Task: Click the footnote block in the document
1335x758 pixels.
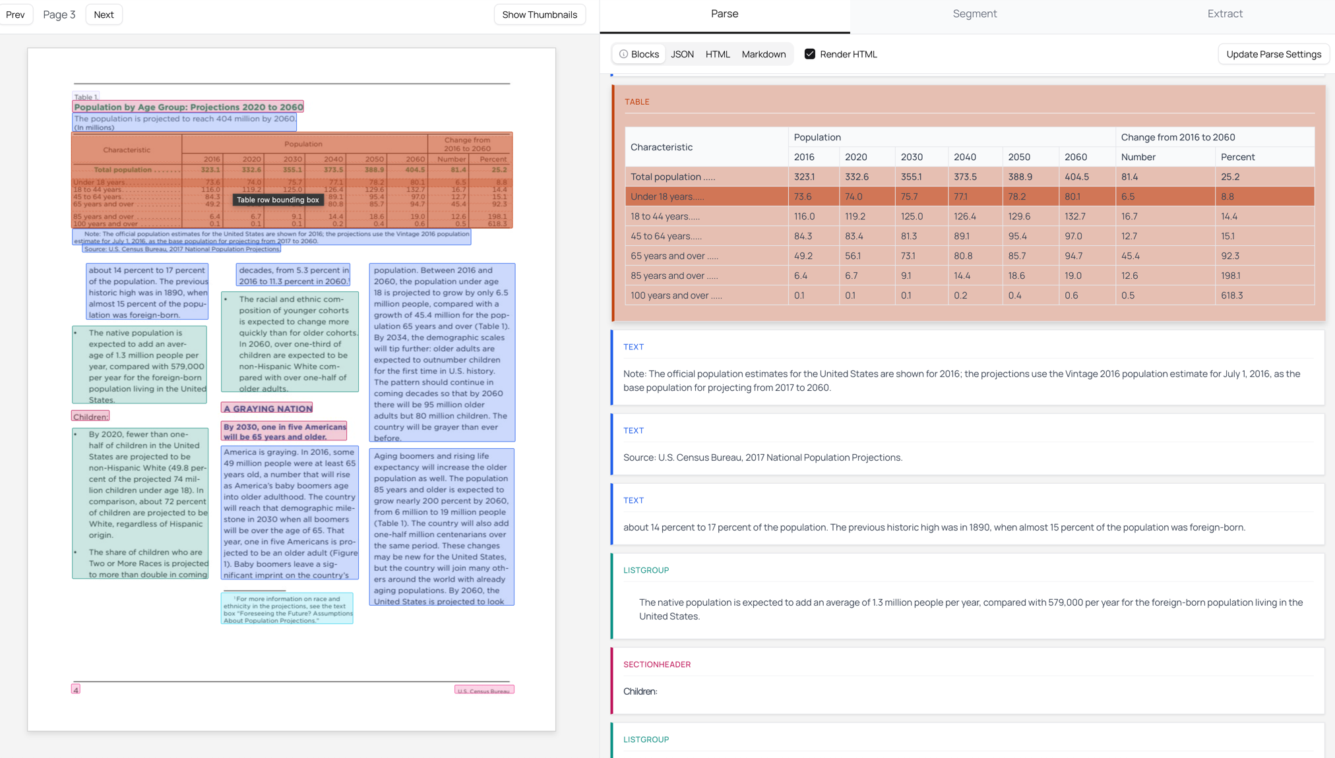Action: tap(287, 608)
